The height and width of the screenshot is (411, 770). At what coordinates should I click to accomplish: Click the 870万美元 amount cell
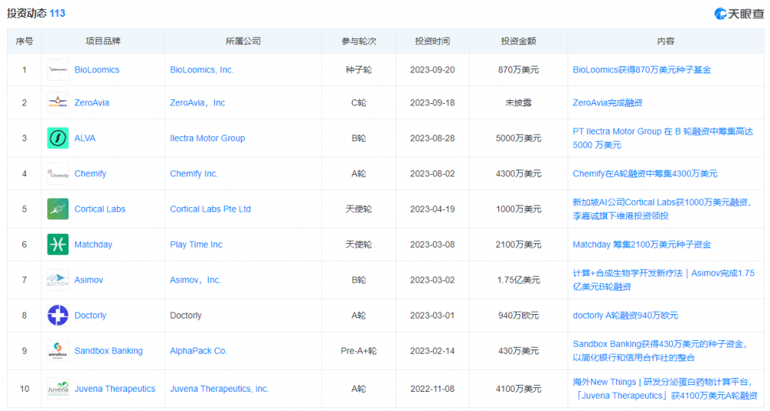point(518,70)
